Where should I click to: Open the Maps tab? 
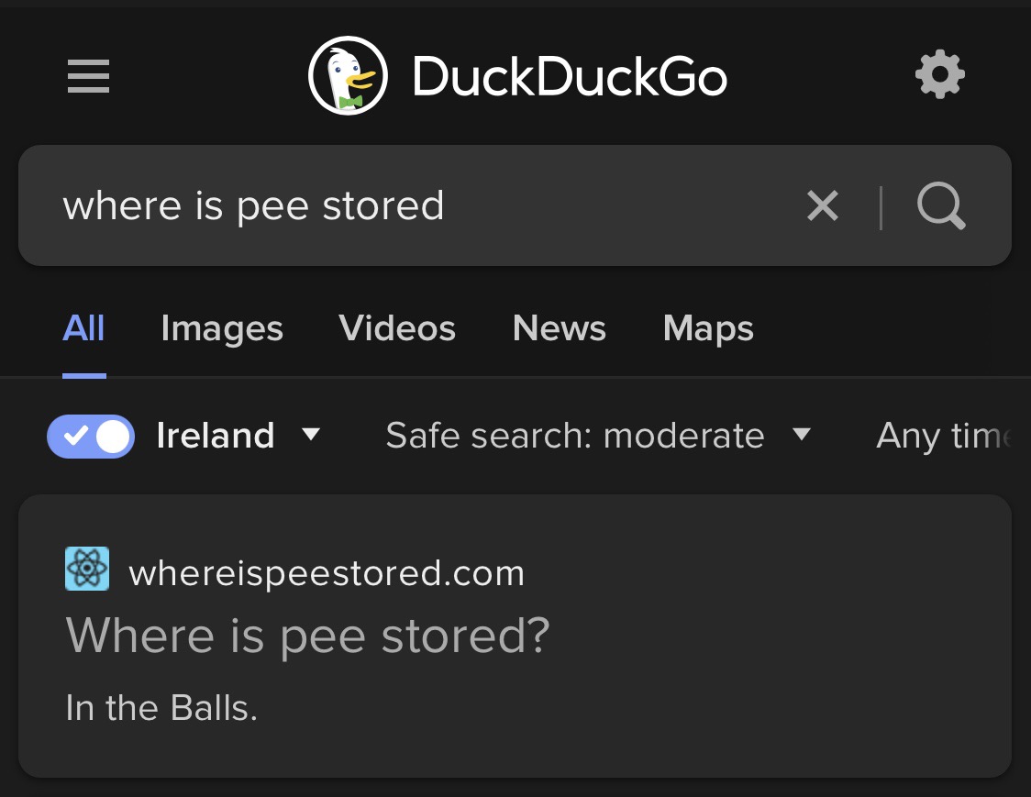coord(708,328)
